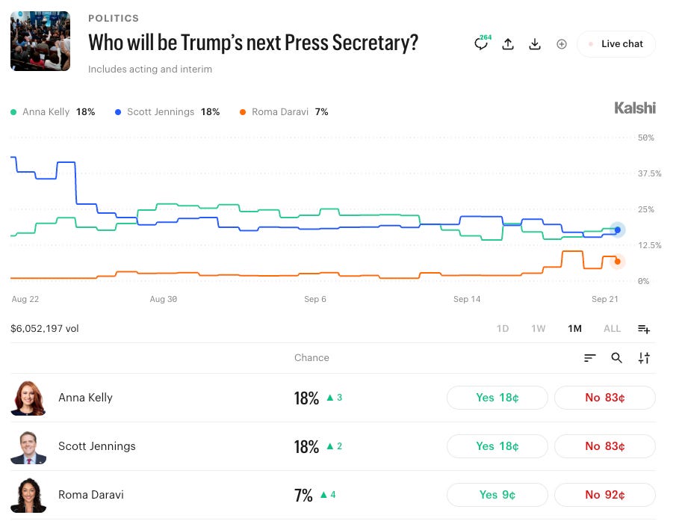Click the blue endpoint marker on chart
685x527 pixels.
(x=617, y=230)
